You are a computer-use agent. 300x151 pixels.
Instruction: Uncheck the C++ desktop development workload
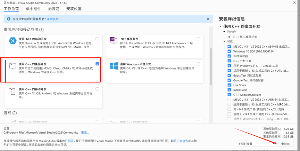(x=97, y=64)
